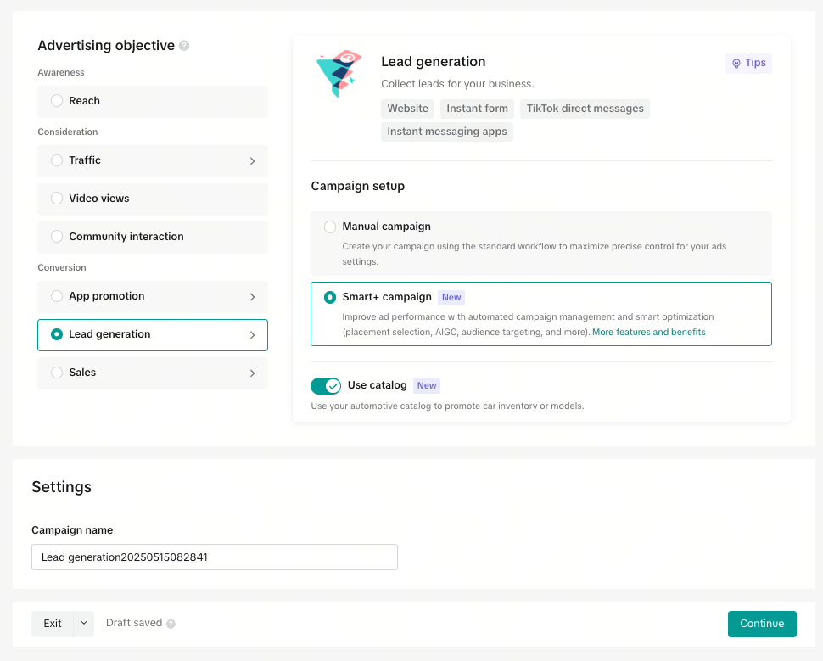Click the Continue button
This screenshot has height=661, width=823.
coord(762,624)
